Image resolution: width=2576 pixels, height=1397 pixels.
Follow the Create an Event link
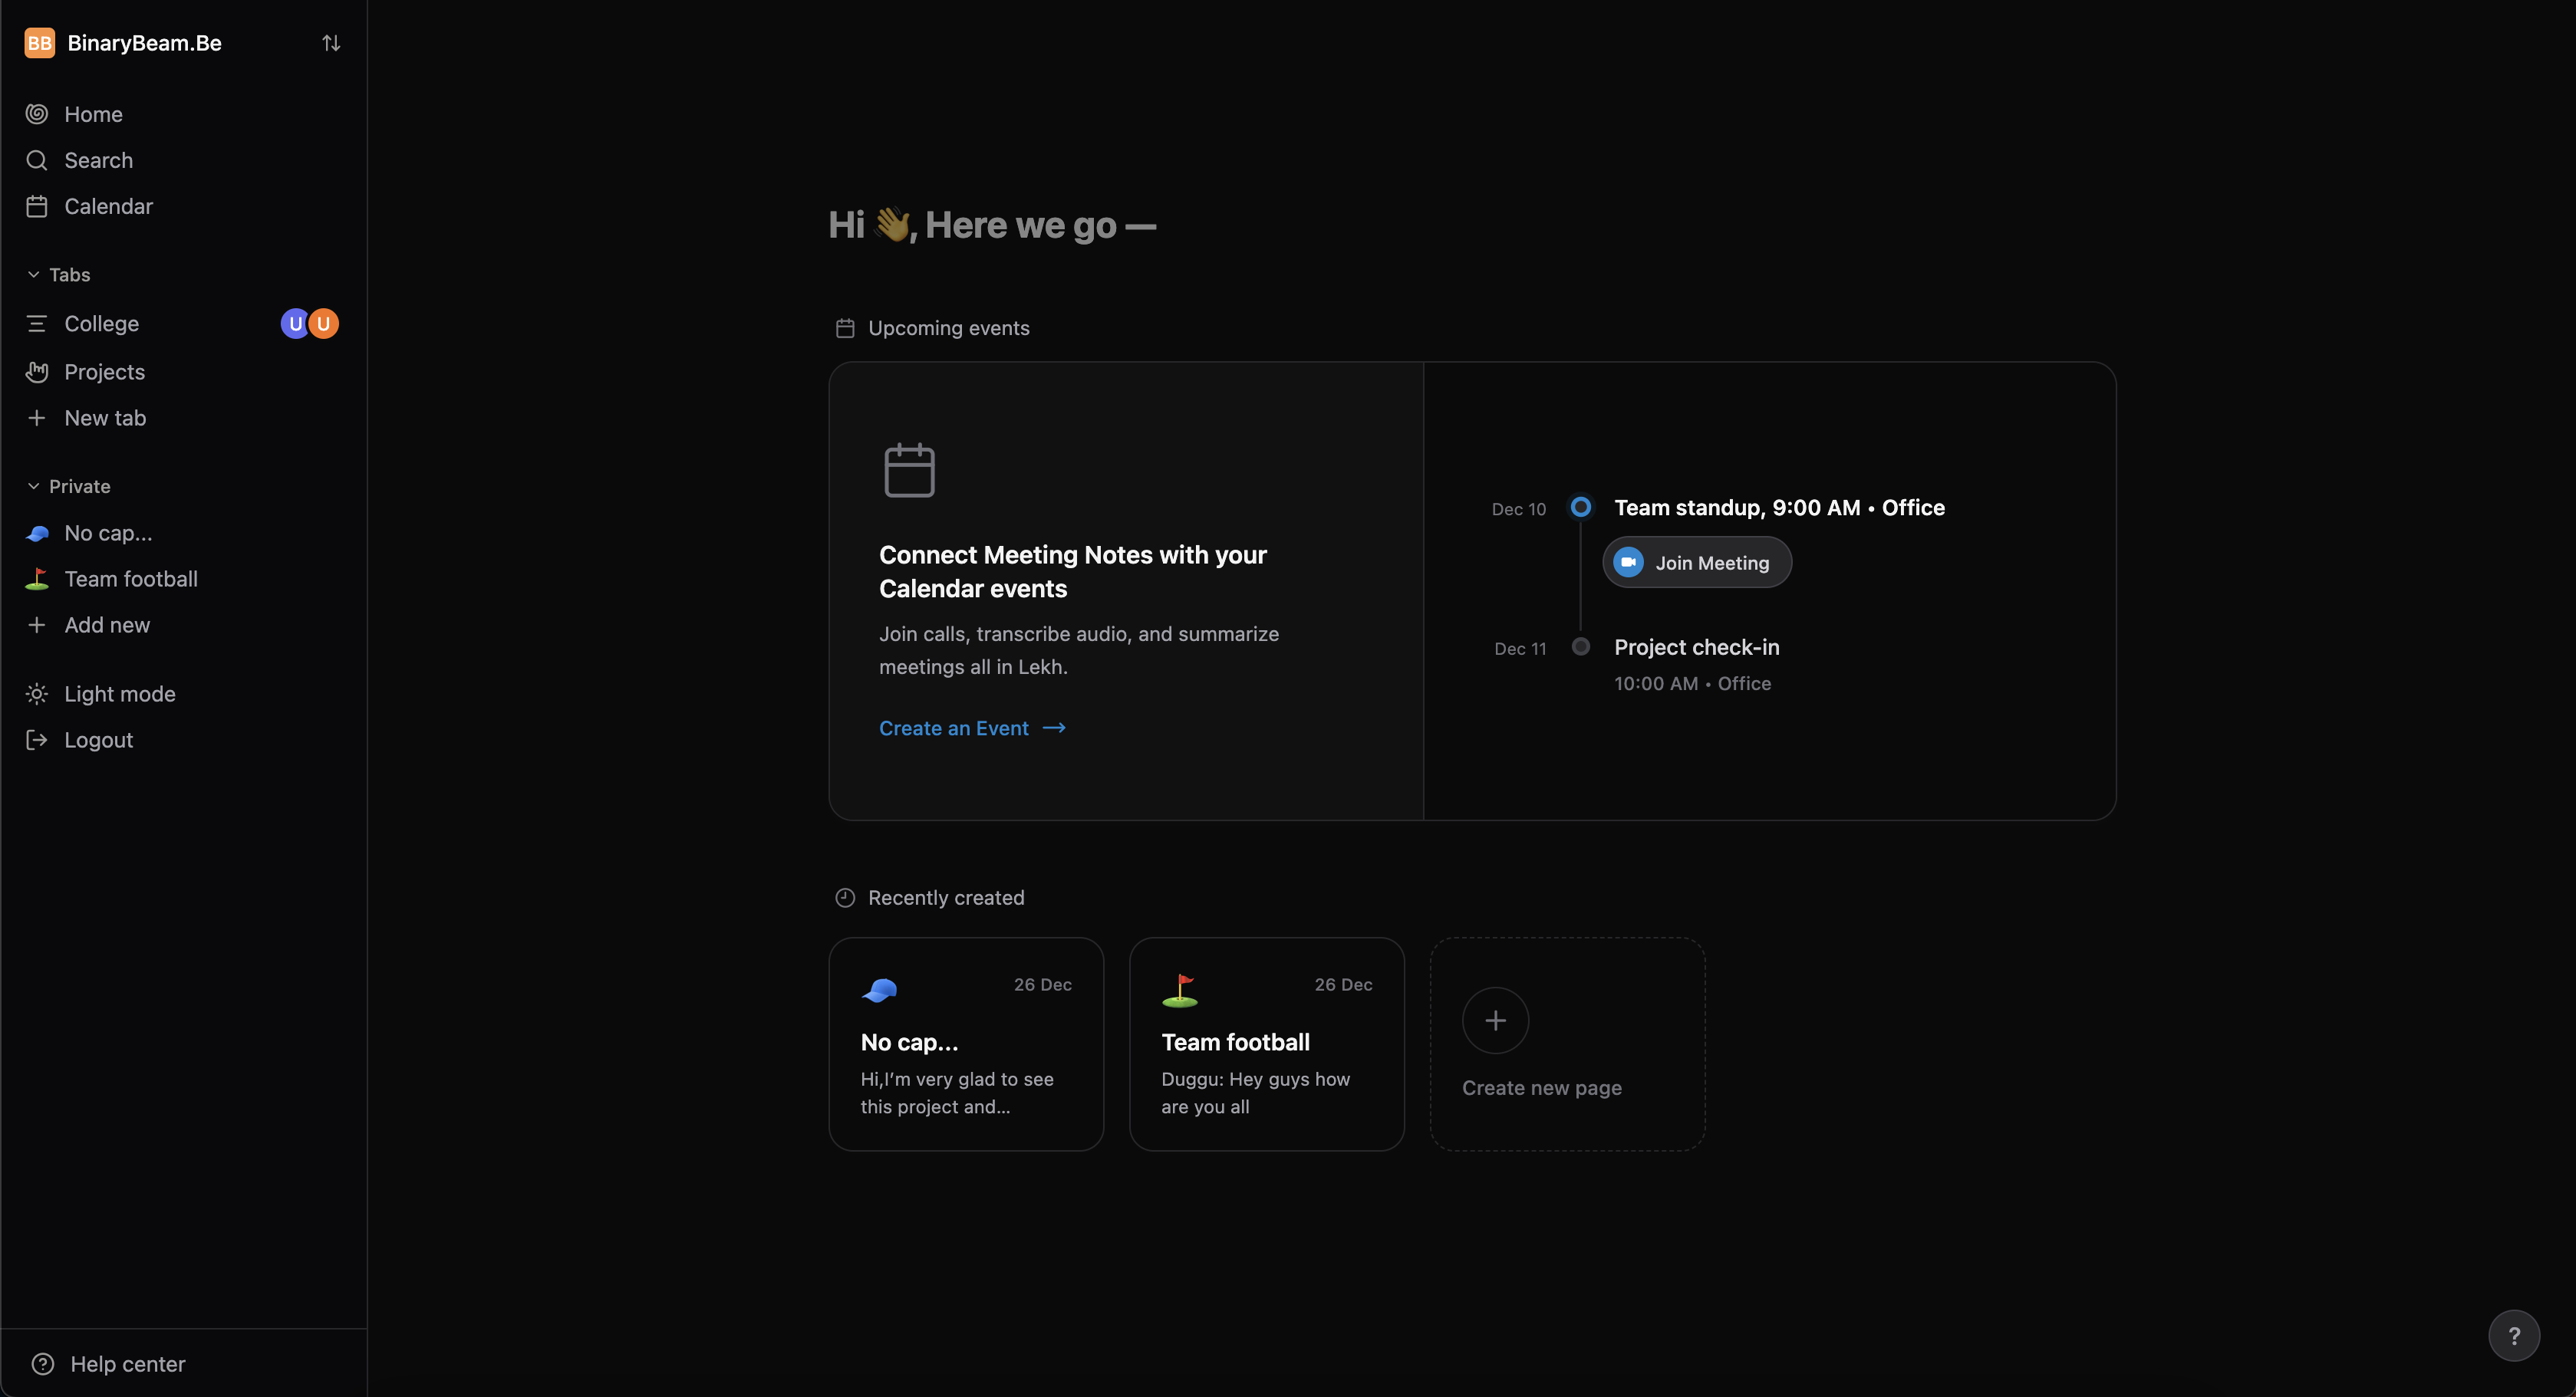972,728
